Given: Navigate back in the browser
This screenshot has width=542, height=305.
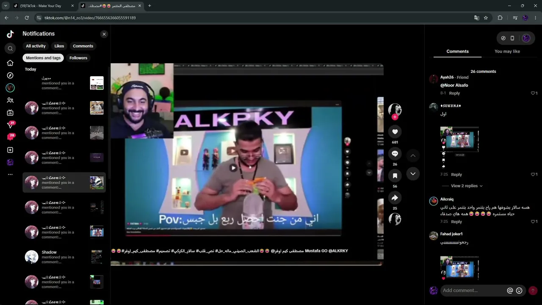Looking at the screenshot, I should [x=6, y=18].
